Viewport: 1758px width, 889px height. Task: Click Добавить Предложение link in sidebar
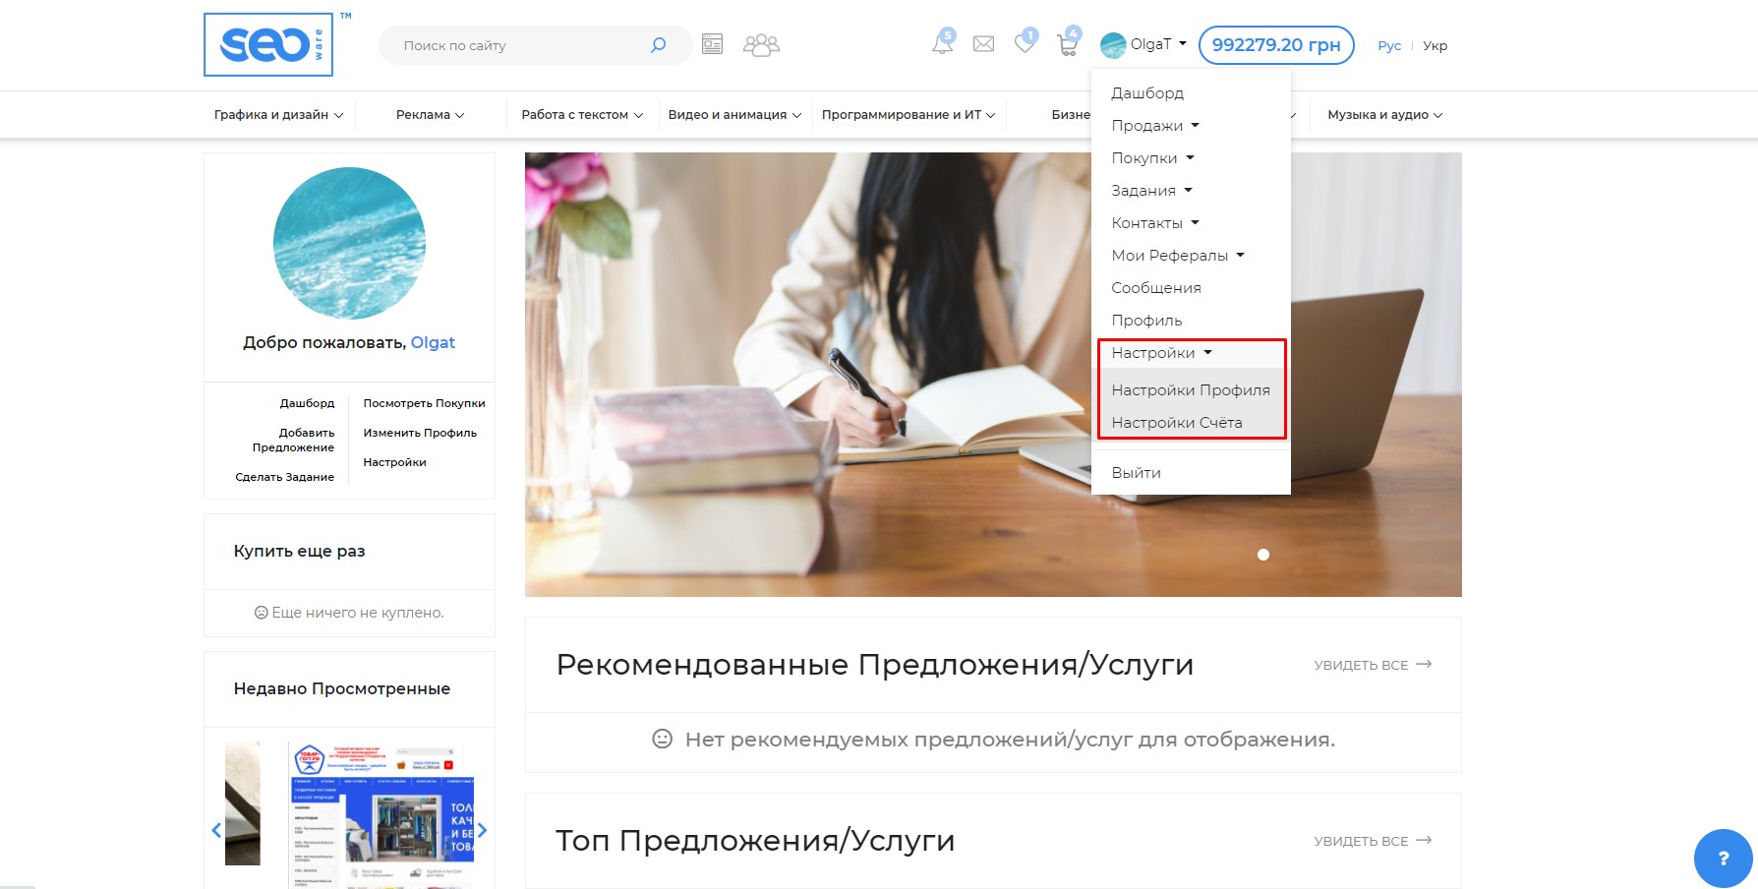click(293, 440)
